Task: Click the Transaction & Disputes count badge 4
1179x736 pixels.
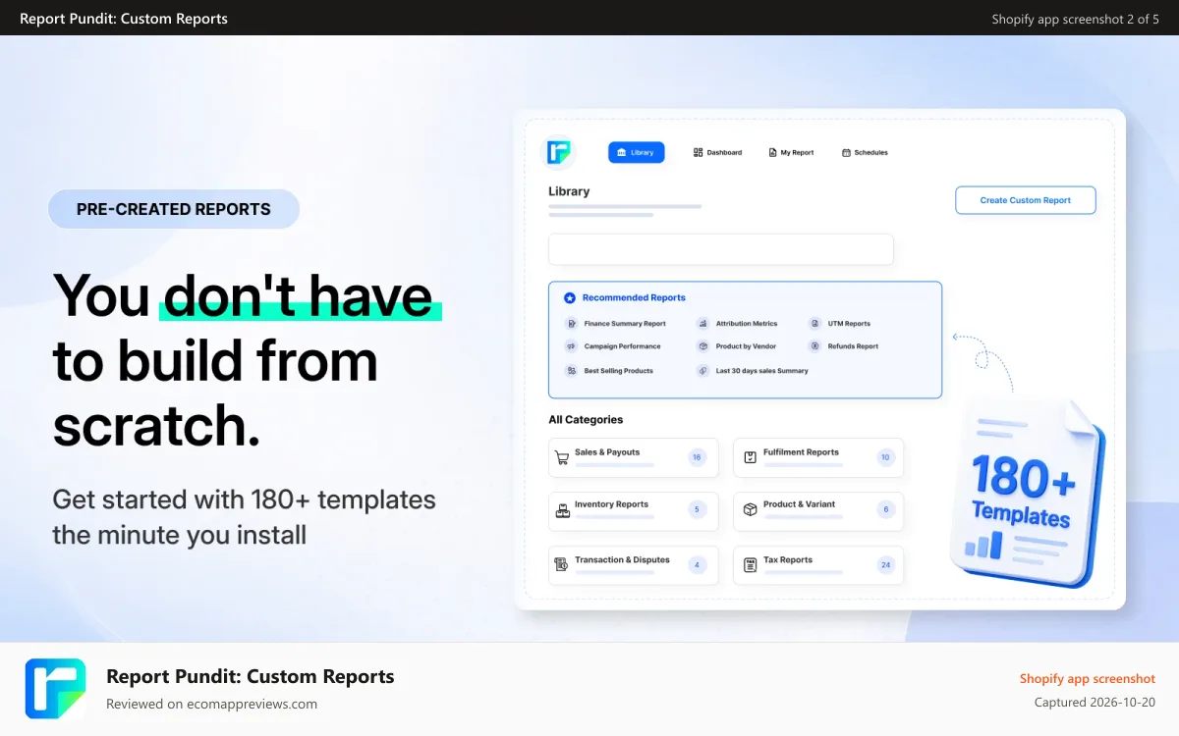Action: tap(697, 565)
